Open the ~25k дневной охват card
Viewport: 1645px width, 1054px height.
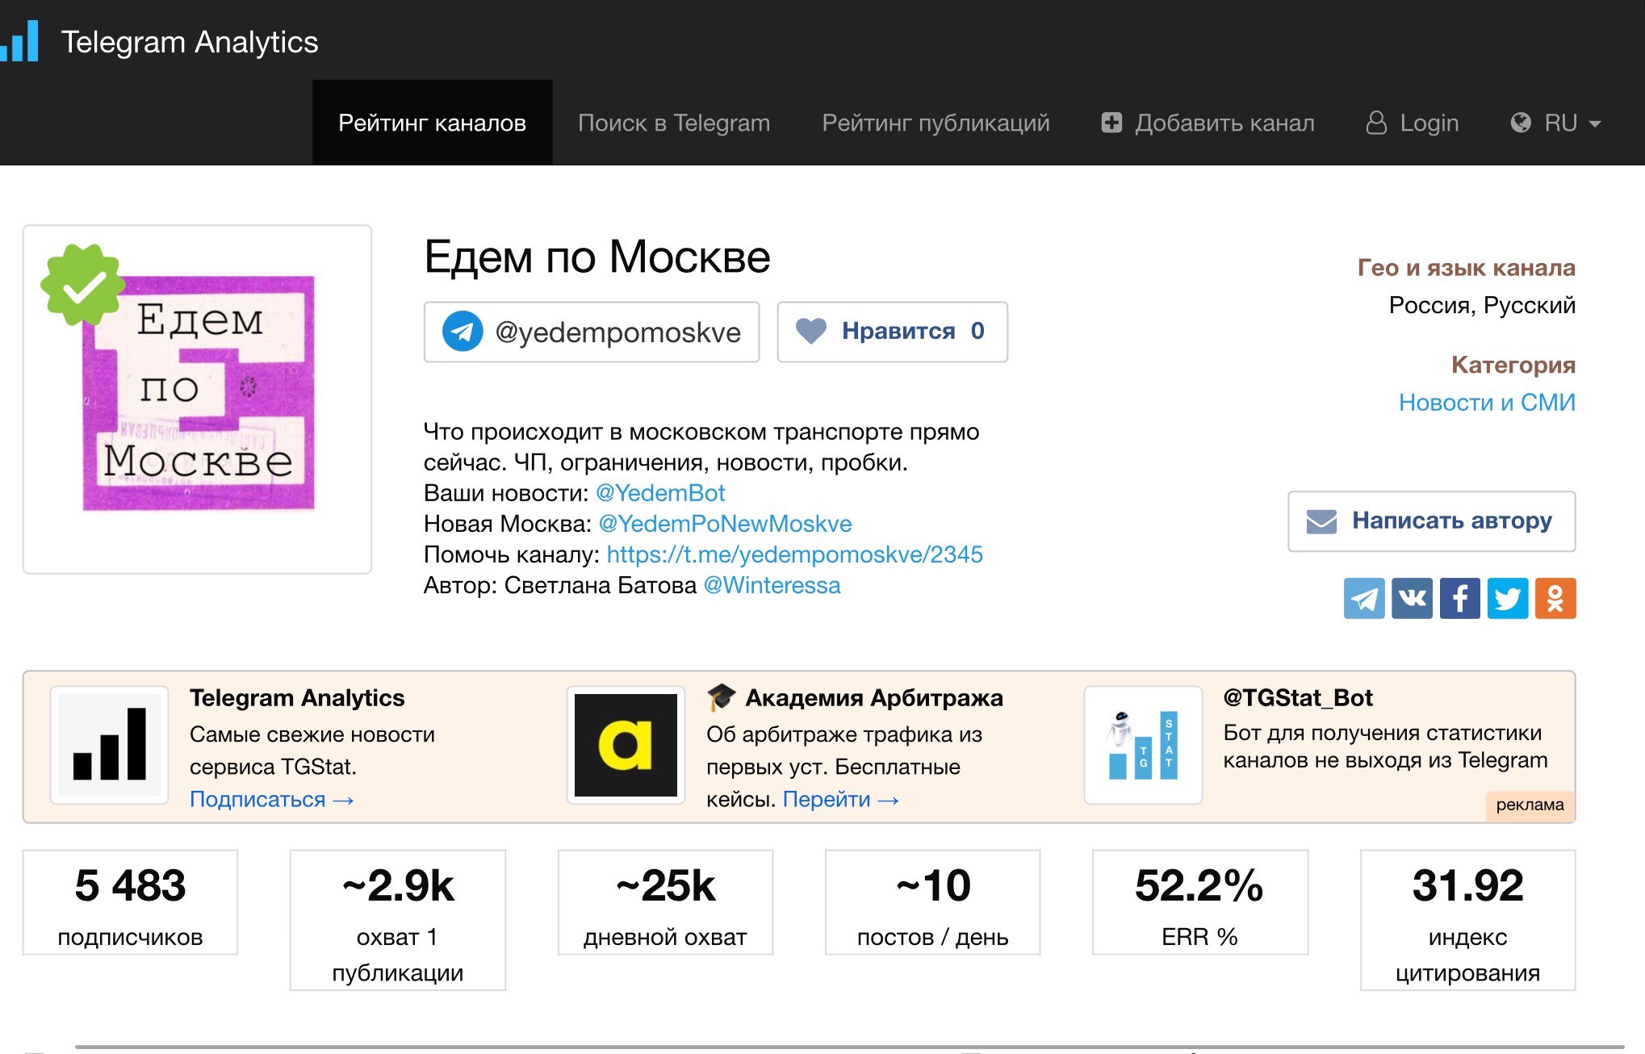665,902
